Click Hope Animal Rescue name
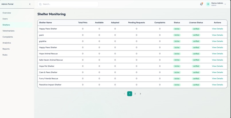This screenshot has height=118, width=231. pyautogui.click(x=48, y=54)
